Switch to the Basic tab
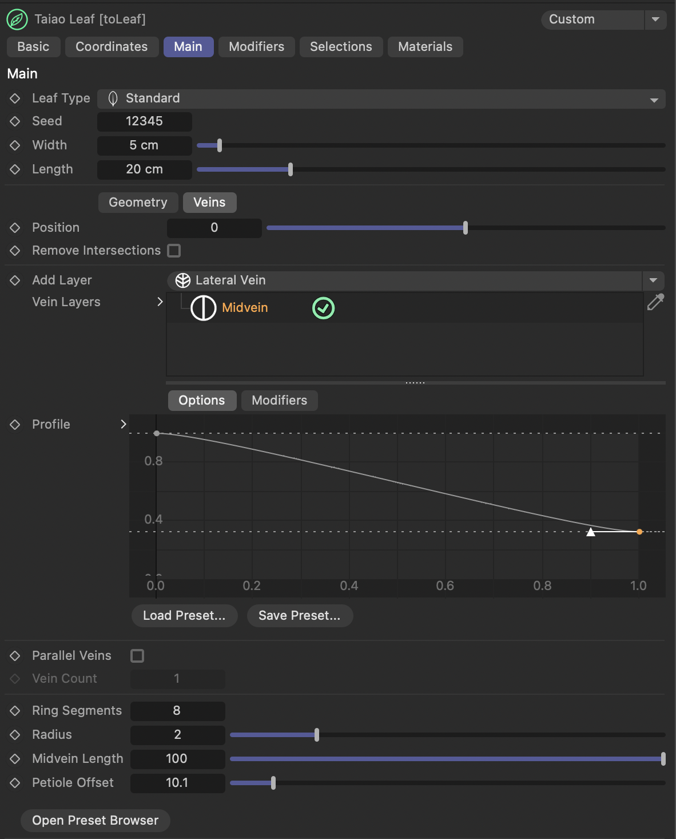 [x=33, y=47]
